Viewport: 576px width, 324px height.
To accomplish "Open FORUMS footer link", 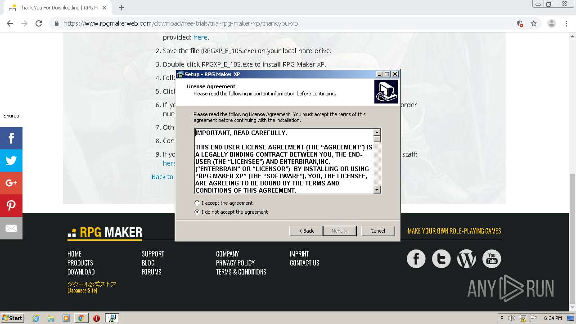I will (x=152, y=272).
